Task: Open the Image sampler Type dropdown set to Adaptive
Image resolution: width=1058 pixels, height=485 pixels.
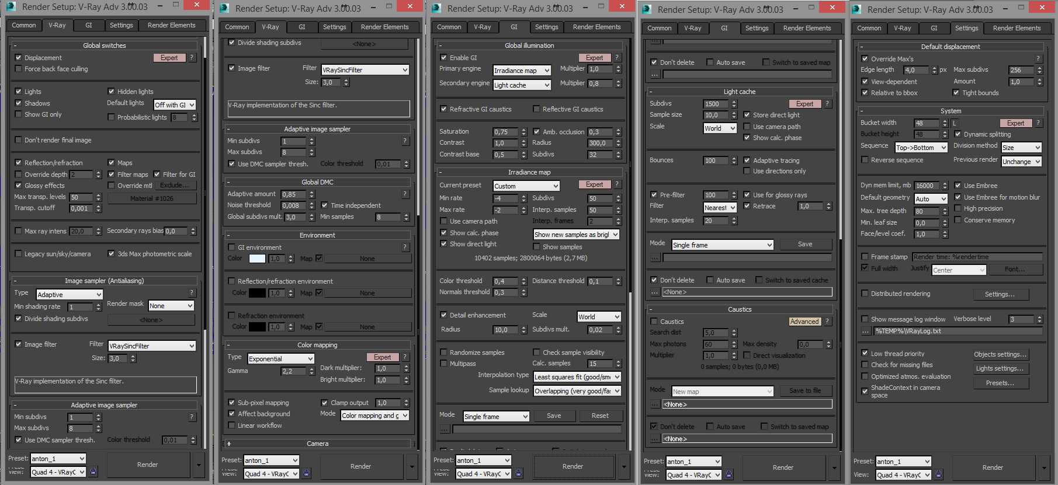Action: [70, 295]
